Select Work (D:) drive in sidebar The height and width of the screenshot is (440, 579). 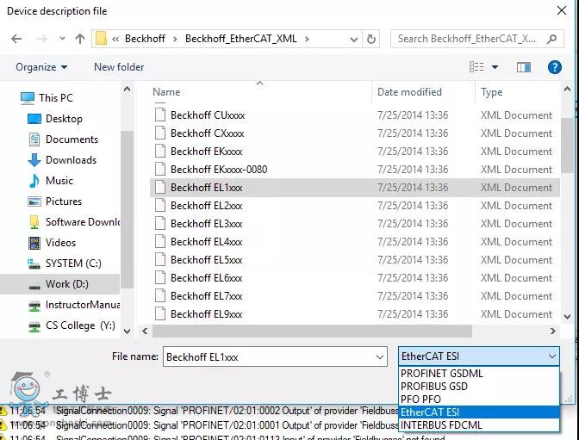[66, 284]
